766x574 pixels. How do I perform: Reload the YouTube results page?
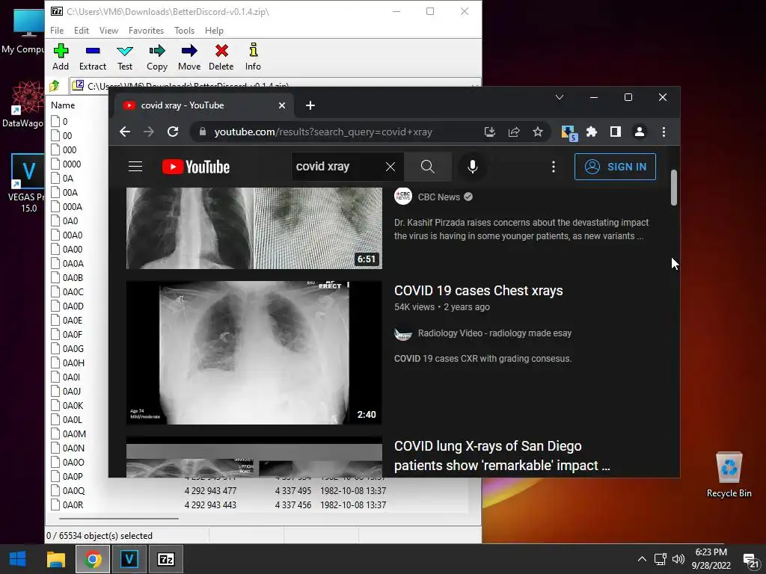click(x=173, y=132)
